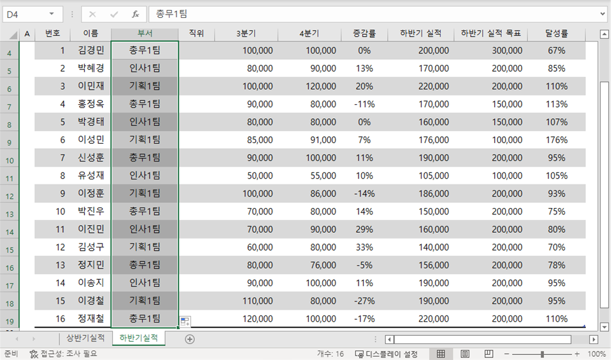Add a new sheet with plus icon
The height and width of the screenshot is (360, 612).
point(190,339)
